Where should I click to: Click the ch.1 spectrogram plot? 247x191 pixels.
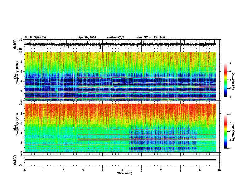(120, 76)
